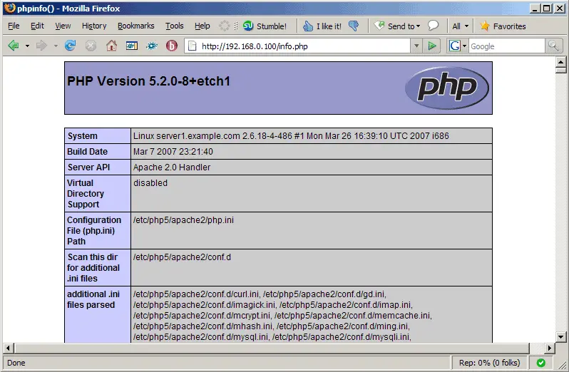Click the 'PHP Version 5.2.0-8+etch1' heading
The image size is (569, 372).
pos(149,81)
